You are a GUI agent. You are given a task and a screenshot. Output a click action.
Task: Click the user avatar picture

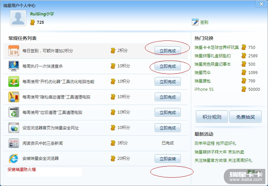point(18,18)
